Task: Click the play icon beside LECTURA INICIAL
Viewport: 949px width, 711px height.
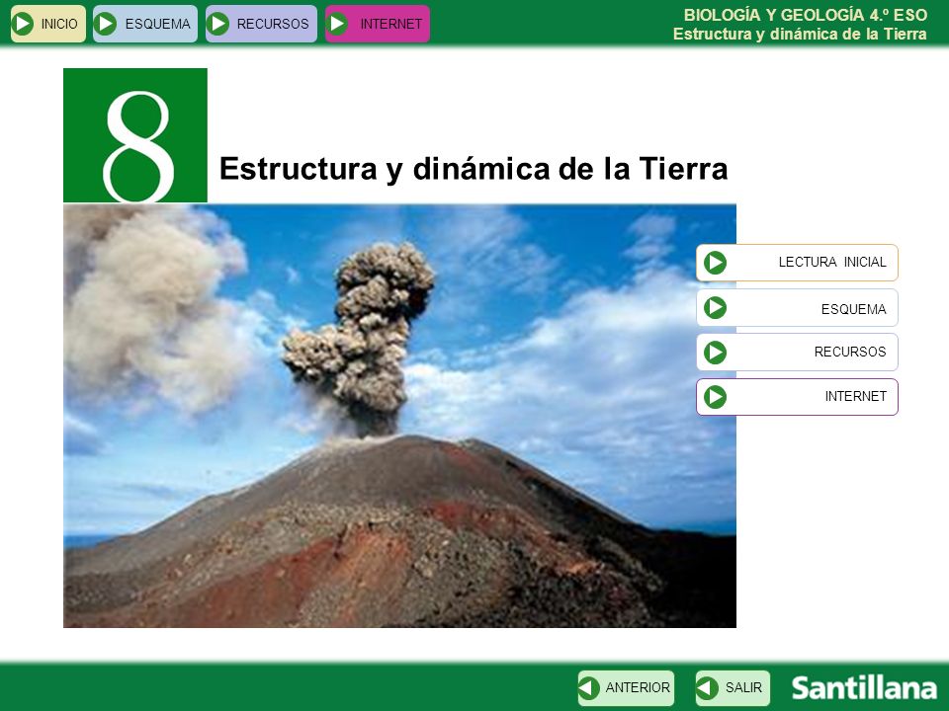Action: (715, 263)
